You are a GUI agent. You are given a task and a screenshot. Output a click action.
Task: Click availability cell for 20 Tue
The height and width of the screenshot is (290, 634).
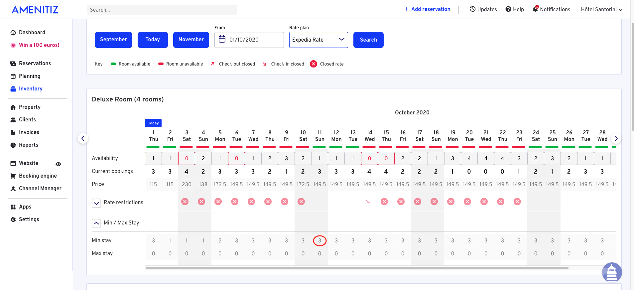click(469, 158)
